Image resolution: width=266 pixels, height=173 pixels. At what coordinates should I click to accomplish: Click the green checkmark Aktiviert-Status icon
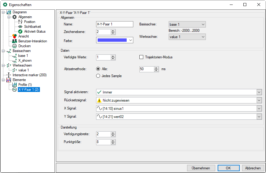click(x=20, y=31)
